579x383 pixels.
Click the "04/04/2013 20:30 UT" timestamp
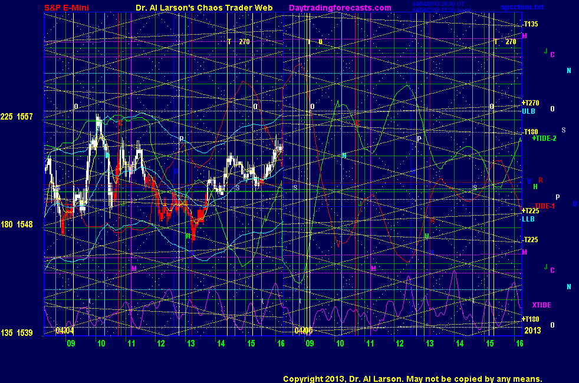[438, 4]
